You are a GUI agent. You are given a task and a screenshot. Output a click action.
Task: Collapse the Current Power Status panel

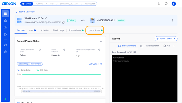tap(101, 41)
